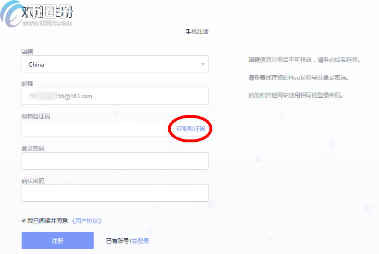Expand the nationality dropdown arrow
This screenshot has width=379, height=254.
(203, 64)
